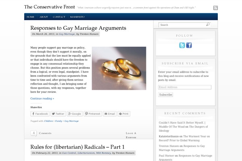
Task: Share post by Email button
Action: [x=110, y=114]
